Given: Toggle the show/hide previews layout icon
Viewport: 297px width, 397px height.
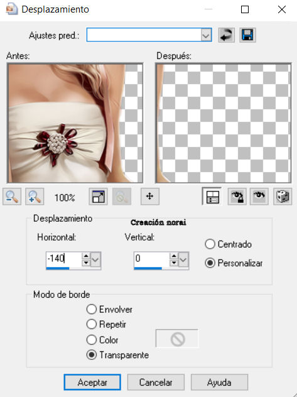Looking at the screenshot, I should point(212,197).
